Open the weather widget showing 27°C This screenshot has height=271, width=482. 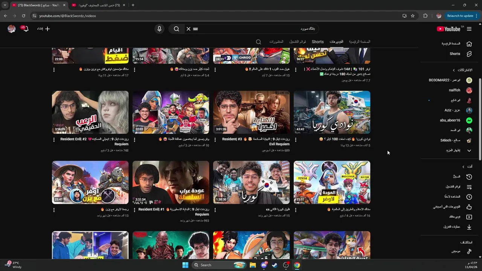click(14, 265)
